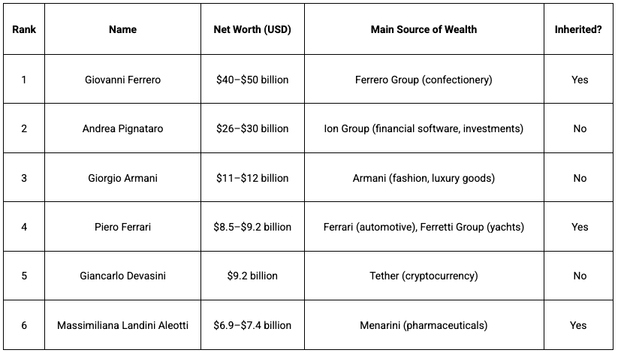Click the Rank column header
This screenshot has height=356, width=618.
(x=23, y=30)
